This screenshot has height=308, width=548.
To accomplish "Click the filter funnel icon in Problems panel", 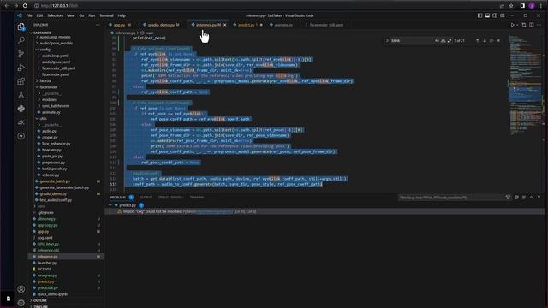I will coord(508,198).
